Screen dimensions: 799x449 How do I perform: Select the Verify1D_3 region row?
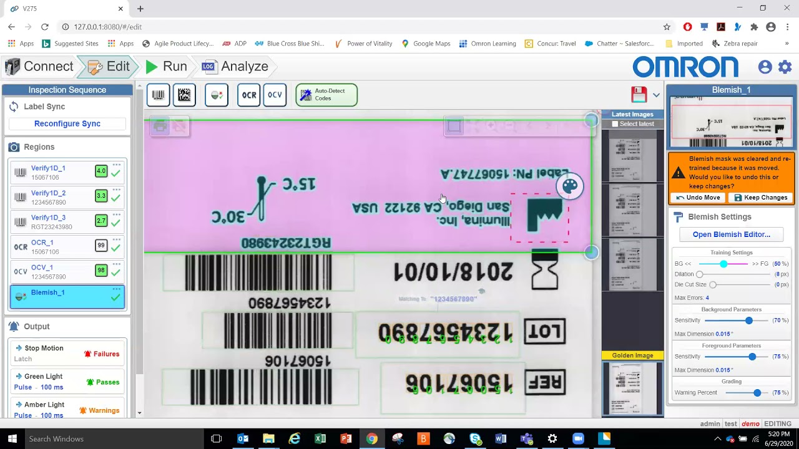(x=67, y=222)
